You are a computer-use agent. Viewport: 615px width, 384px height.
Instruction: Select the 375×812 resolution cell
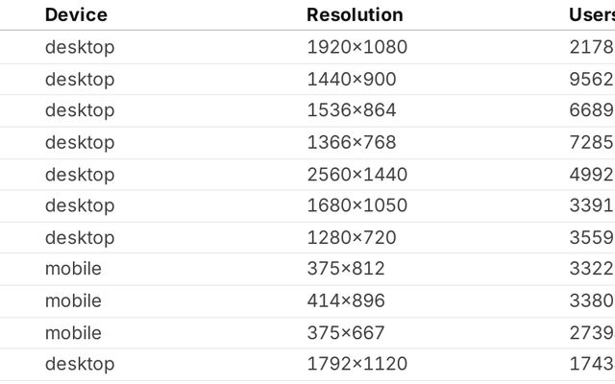[345, 269]
